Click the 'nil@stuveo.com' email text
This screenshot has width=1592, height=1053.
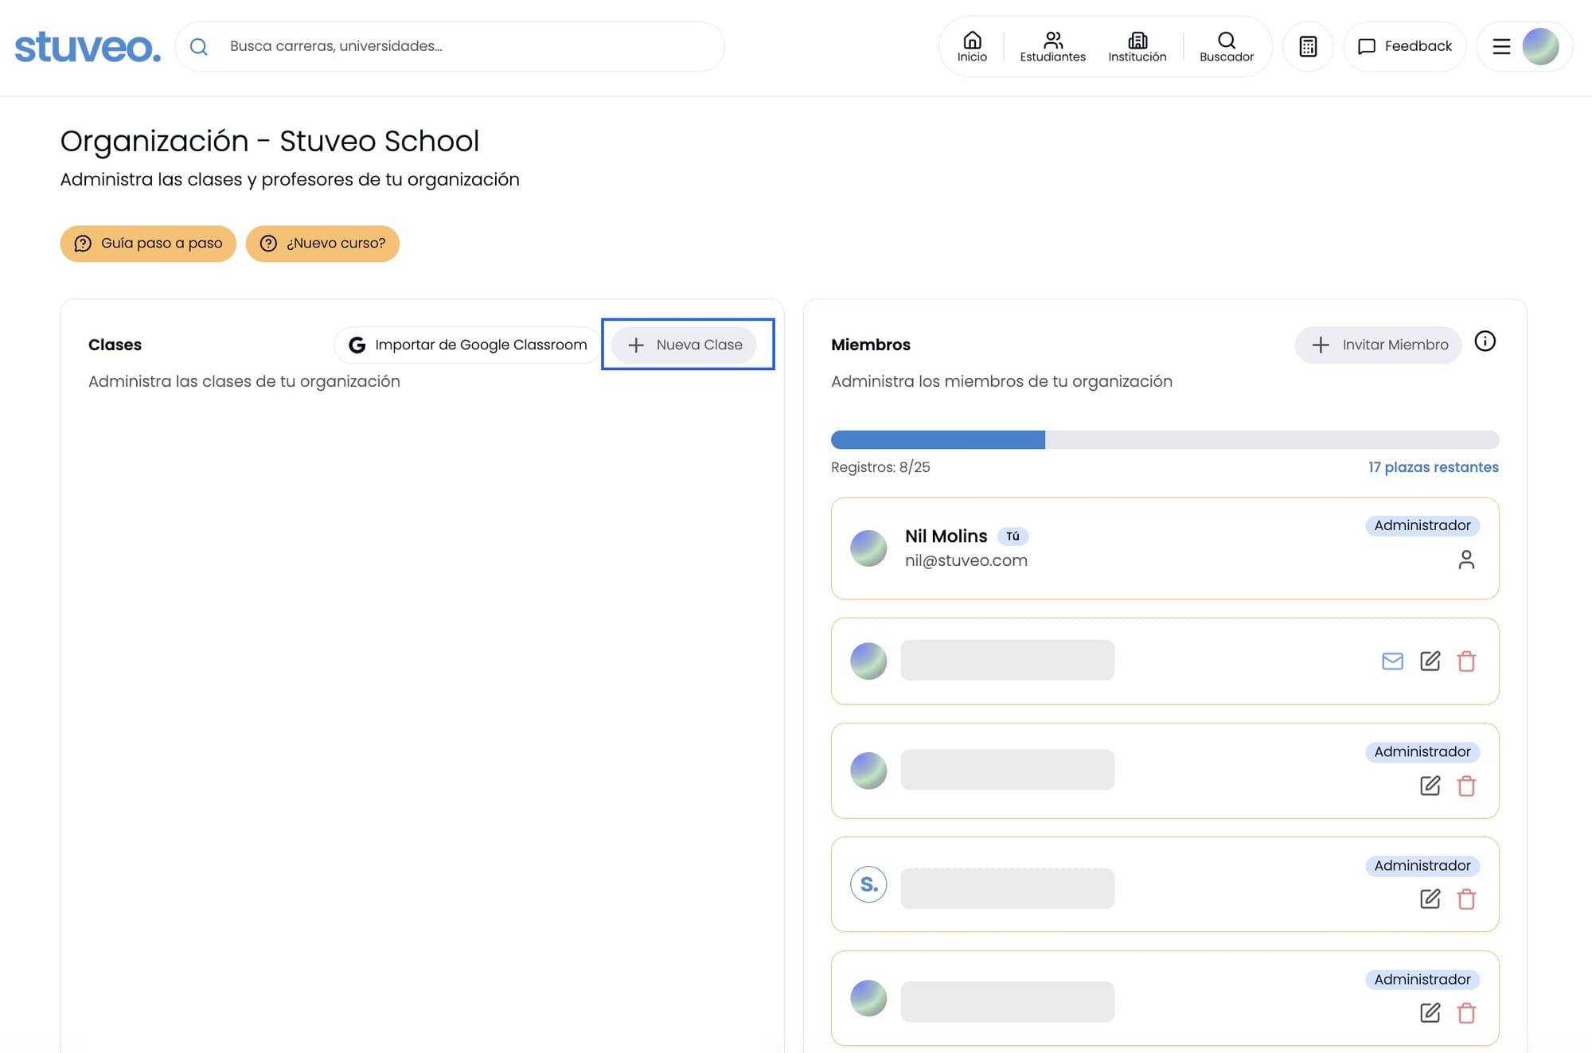[x=966, y=560]
